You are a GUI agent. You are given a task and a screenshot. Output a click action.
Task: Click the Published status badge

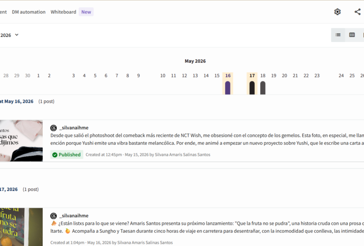pyautogui.click(x=66, y=154)
